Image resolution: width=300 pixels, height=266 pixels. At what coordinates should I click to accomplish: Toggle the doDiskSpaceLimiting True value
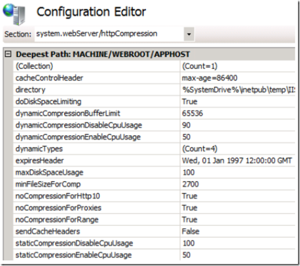coord(190,102)
